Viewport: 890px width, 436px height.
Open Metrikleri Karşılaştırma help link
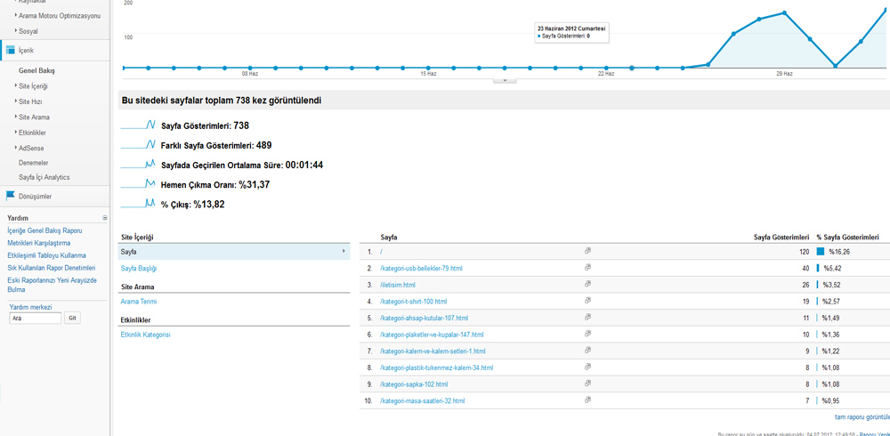(x=38, y=243)
